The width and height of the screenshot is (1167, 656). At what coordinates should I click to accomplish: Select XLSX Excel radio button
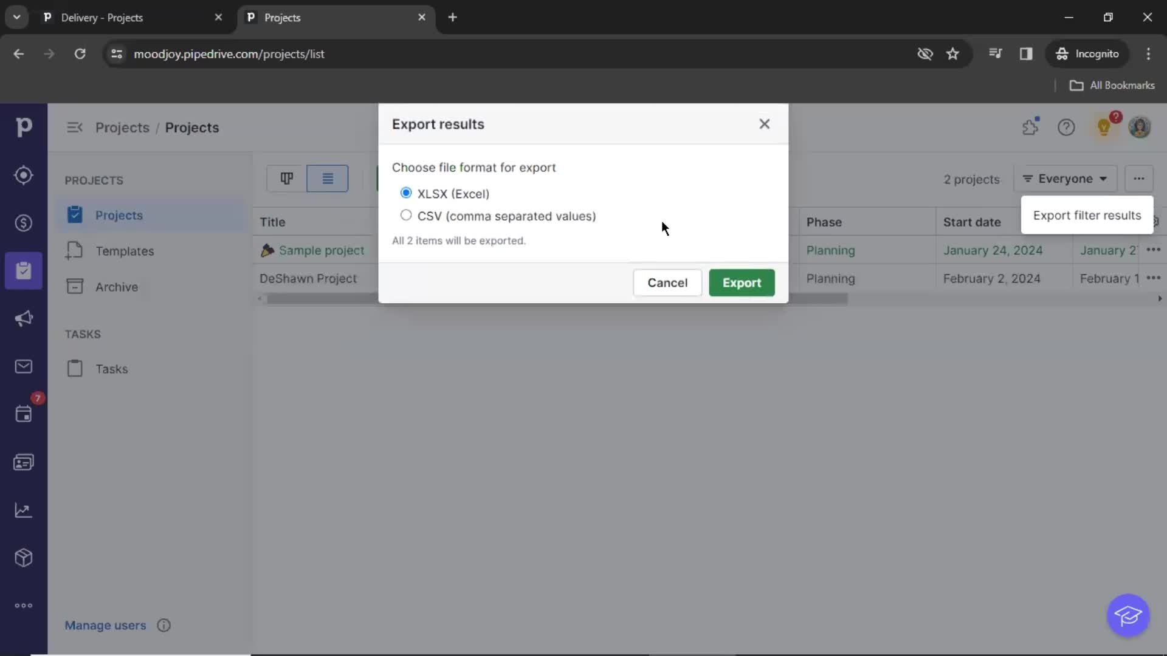[x=405, y=192]
